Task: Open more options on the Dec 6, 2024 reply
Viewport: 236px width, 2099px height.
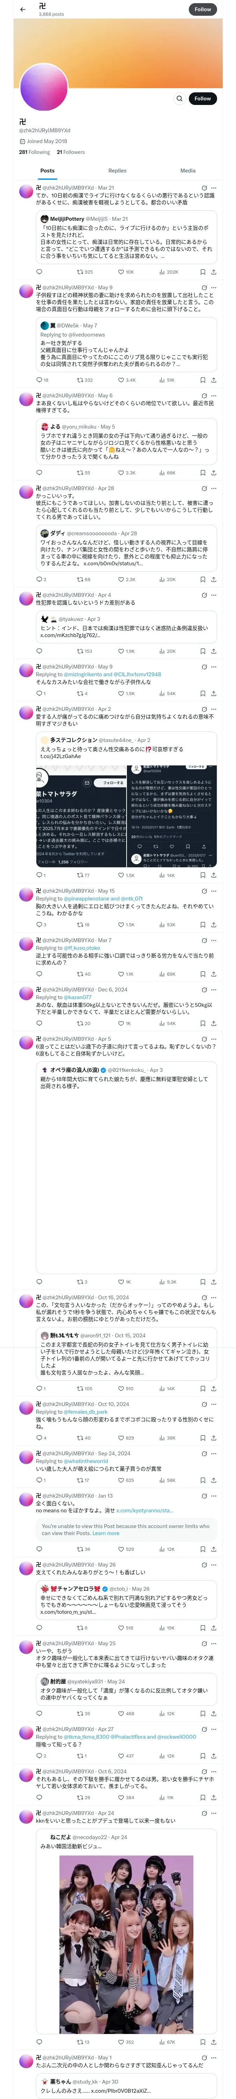Action: coord(213,989)
